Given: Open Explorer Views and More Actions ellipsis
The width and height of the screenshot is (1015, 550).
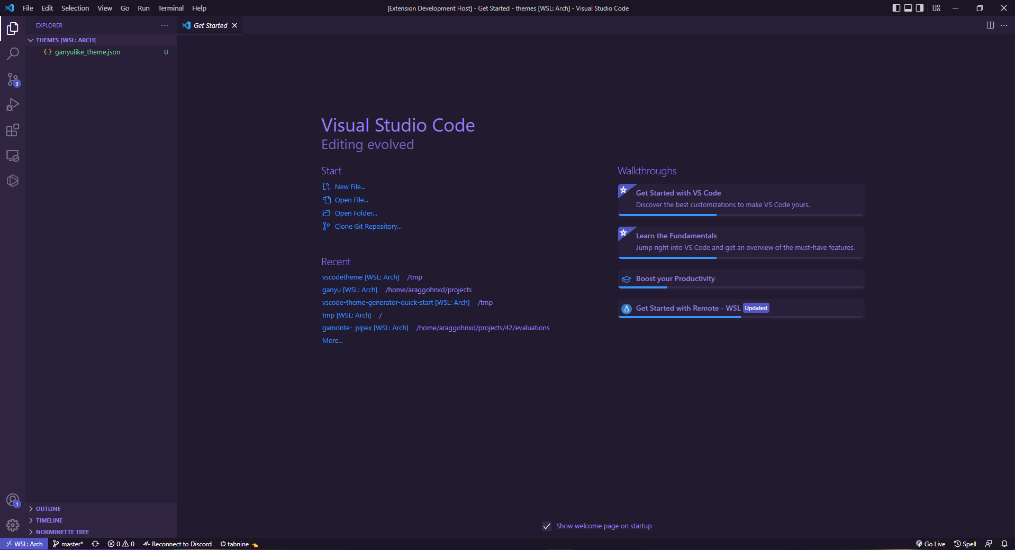Looking at the screenshot, I should [165, 25].
